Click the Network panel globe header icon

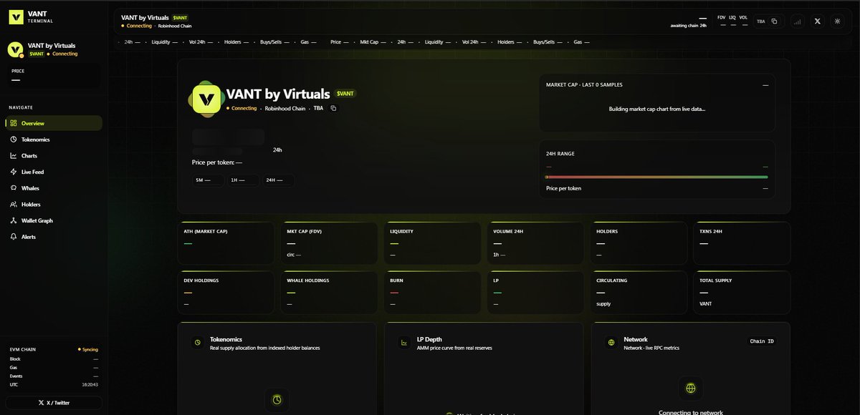tap(611, 343)
